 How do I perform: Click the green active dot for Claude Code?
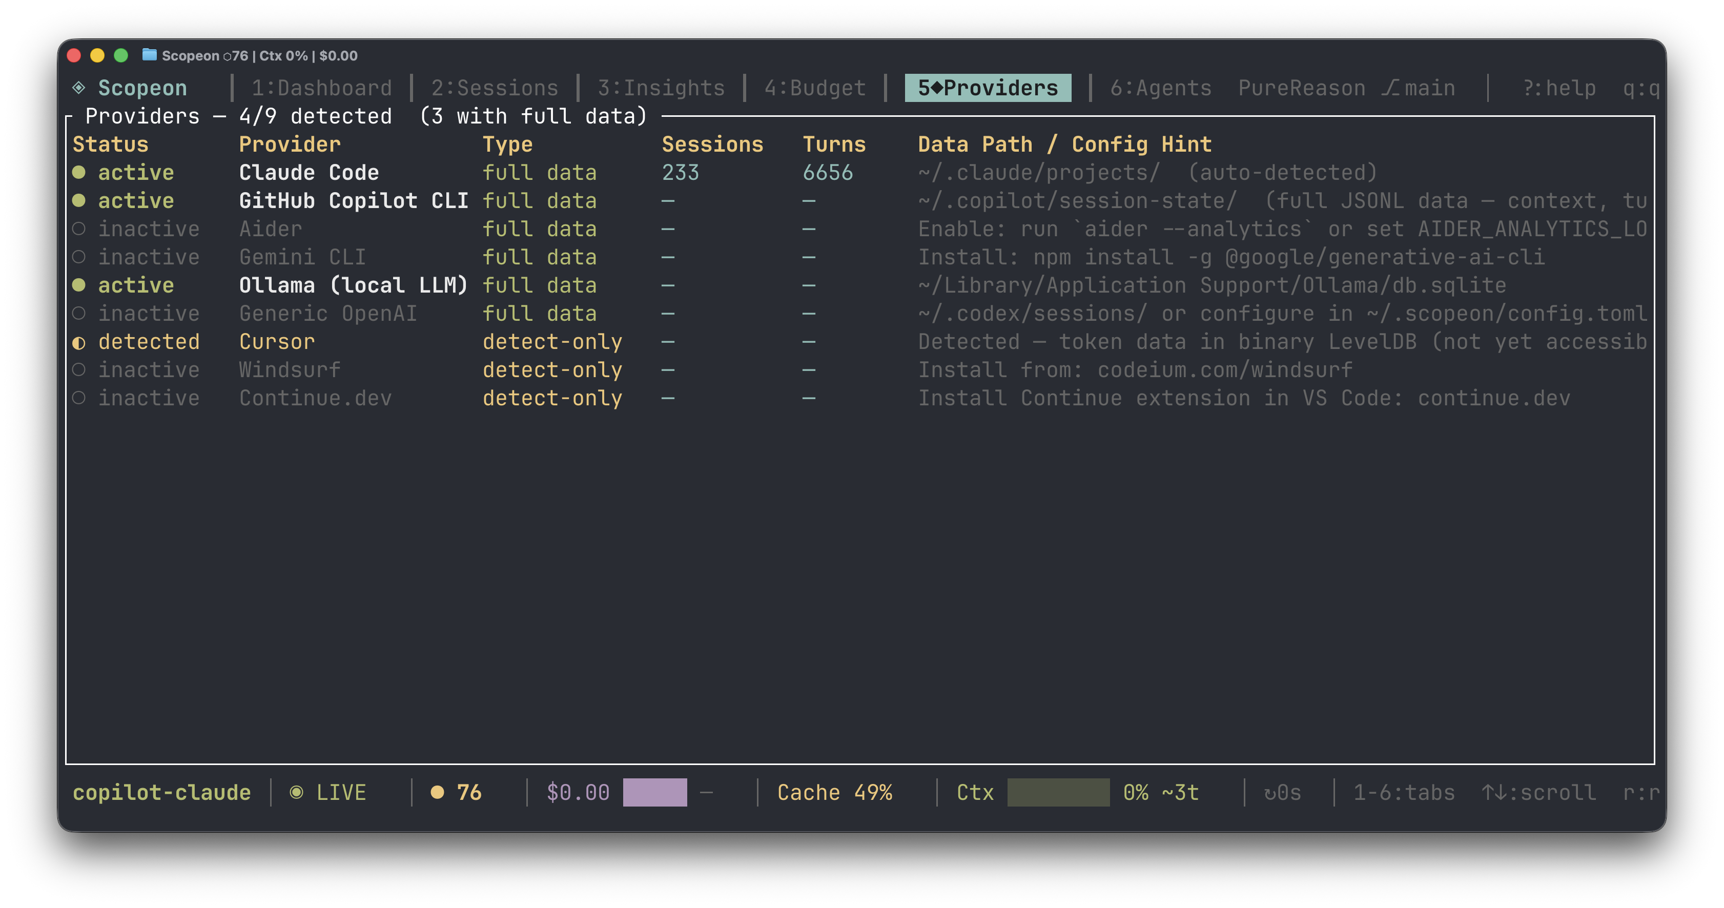pos(79,173)
